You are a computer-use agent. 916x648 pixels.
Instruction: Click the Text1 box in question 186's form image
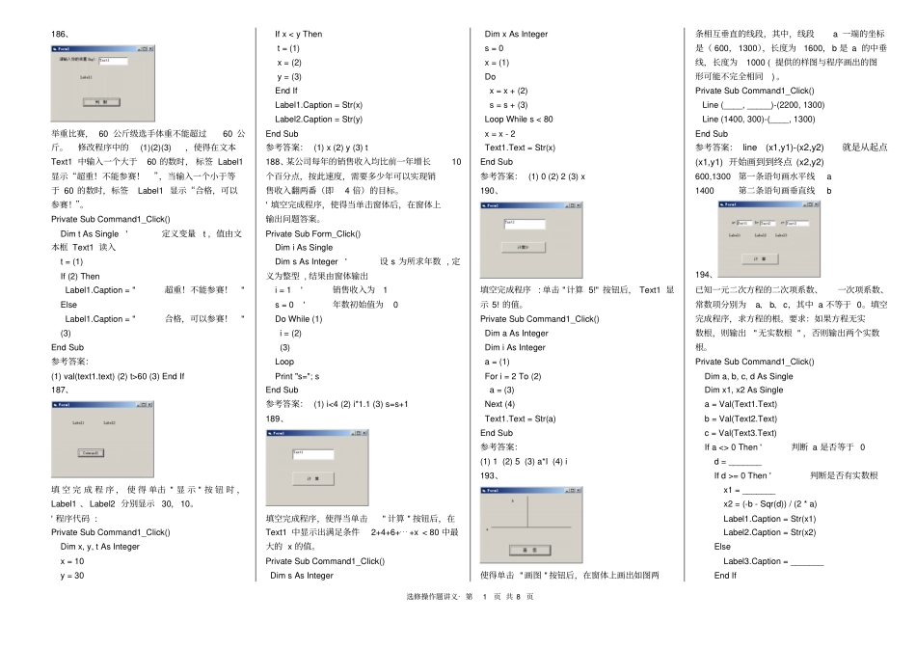(114, 60)
